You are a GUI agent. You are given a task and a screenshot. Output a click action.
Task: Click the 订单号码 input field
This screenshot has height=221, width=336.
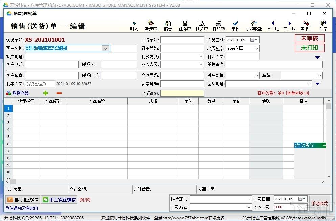pyautogui.click(x=182, y=49)
